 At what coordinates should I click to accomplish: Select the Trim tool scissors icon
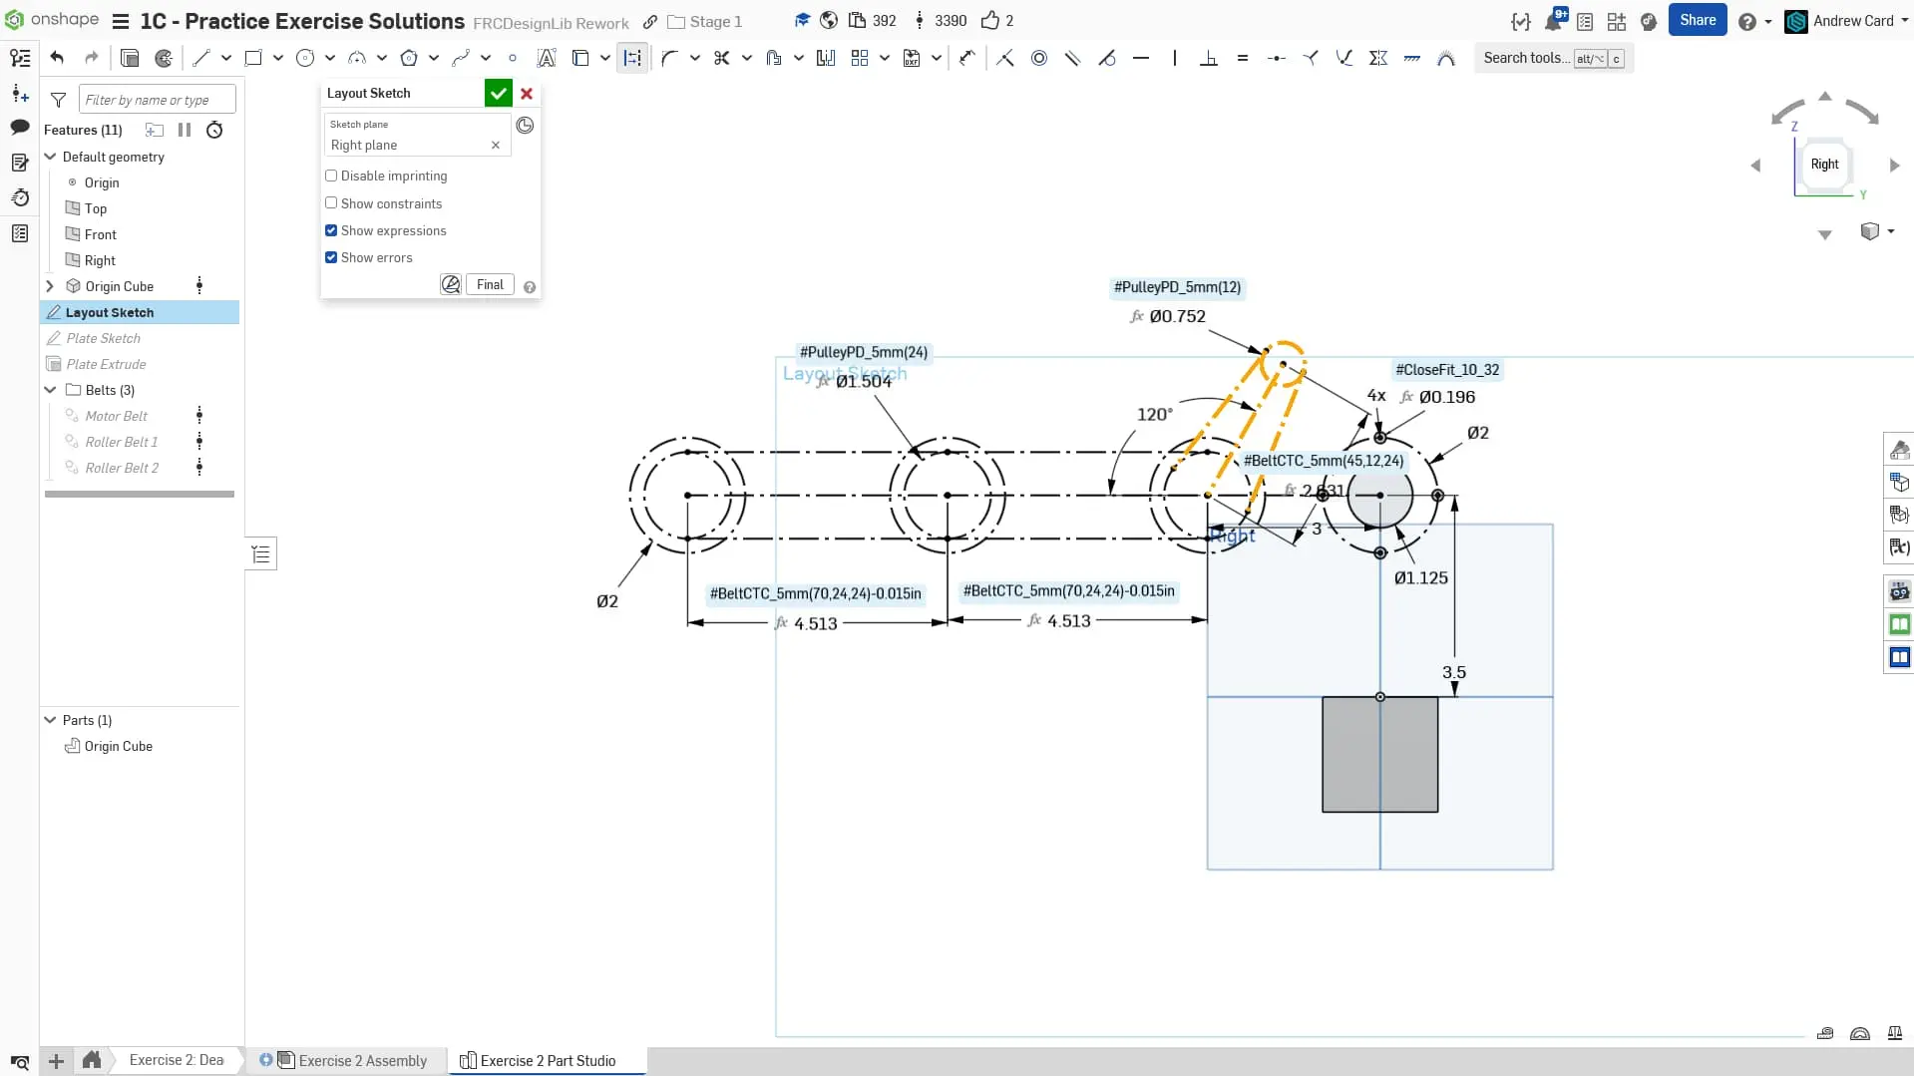[721, 58]
